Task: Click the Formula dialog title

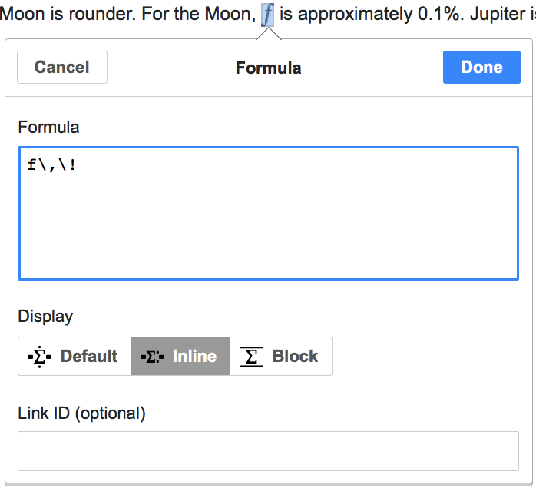Action: (268, 68)
